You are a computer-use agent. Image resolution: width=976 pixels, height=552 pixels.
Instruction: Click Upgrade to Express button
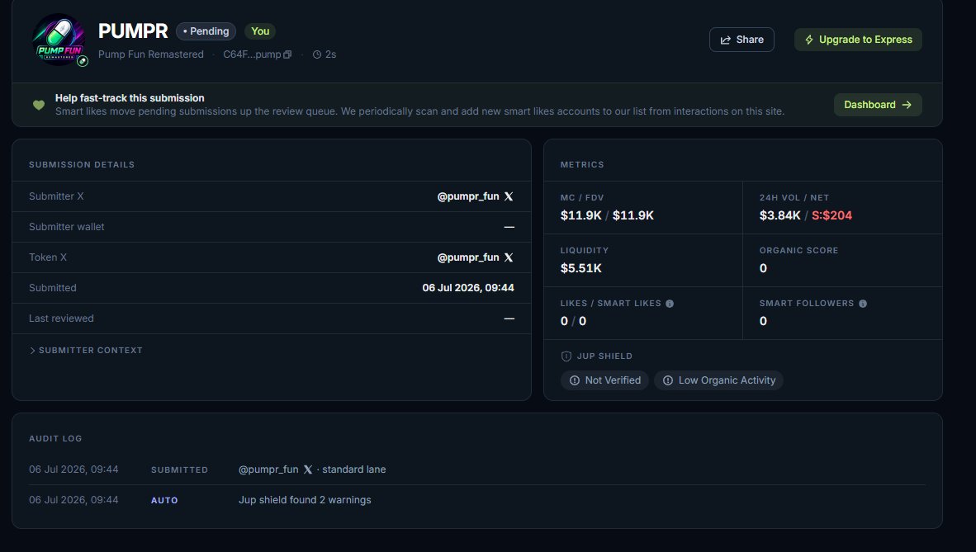[858, 40]
